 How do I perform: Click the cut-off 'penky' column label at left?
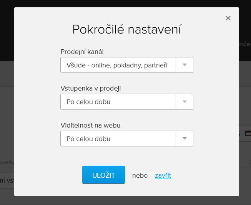tap(7, 162)
